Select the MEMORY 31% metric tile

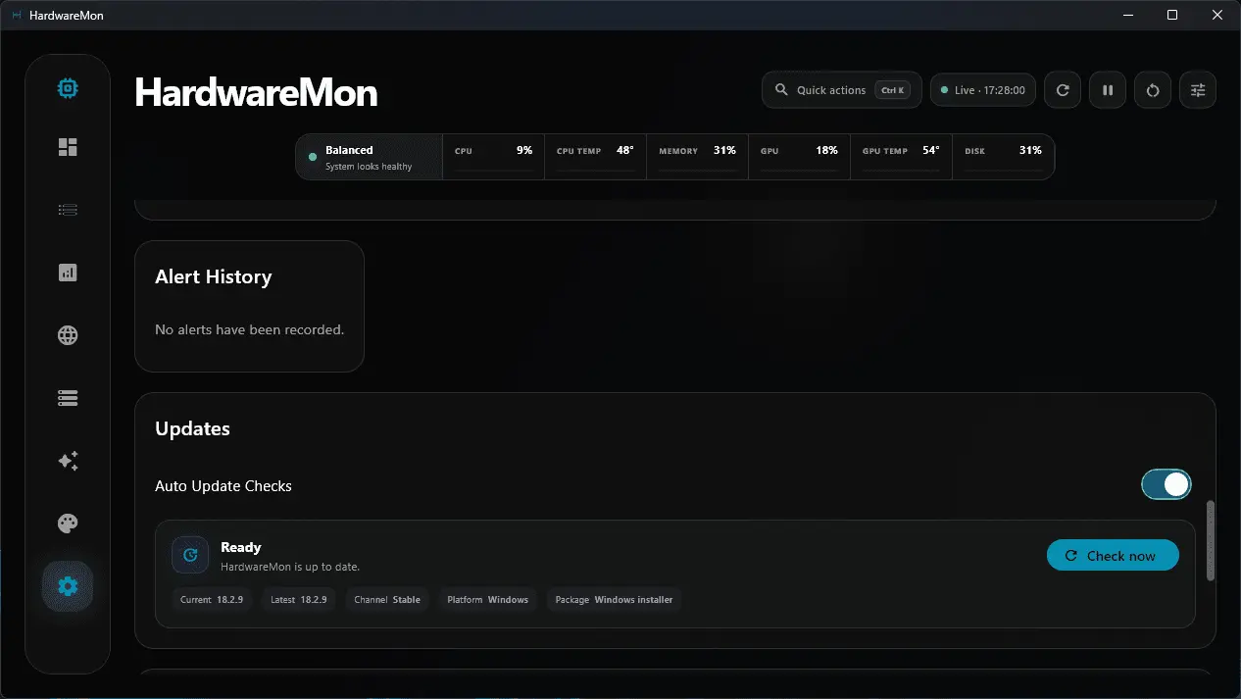point(698,157)
